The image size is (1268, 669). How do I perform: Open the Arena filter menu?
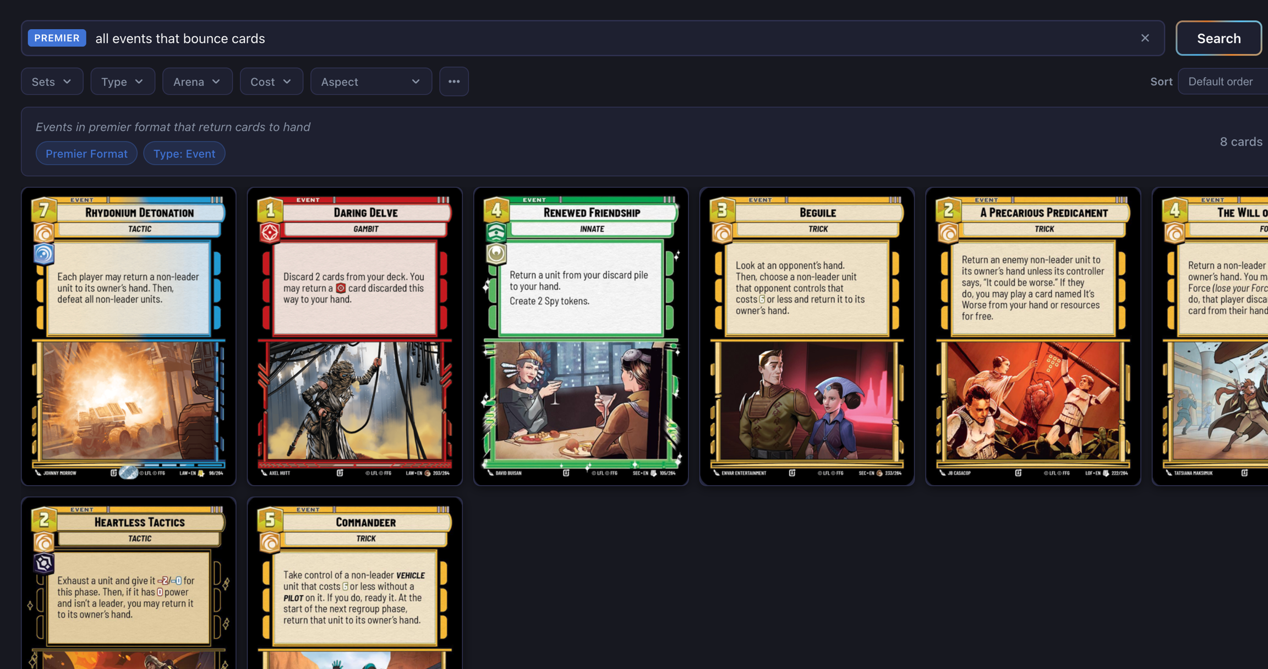(x=196, y=81)
